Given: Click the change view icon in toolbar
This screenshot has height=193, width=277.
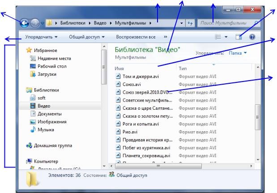Looking at the screenshot, I should pos(218,37).
